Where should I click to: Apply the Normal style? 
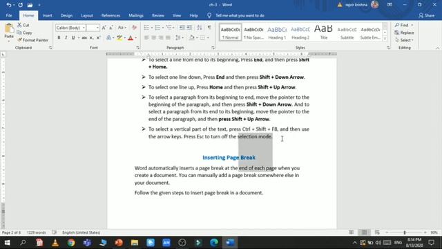click(230, 33)
